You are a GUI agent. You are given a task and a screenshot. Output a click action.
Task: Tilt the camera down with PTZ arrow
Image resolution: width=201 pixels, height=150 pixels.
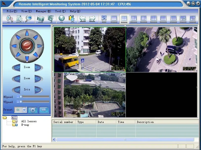[27, 59]
